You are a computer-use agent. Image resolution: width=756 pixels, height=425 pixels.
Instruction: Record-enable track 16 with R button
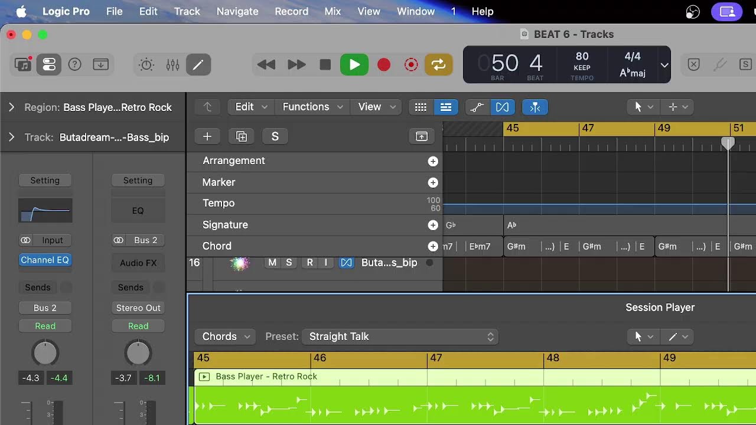(310, 263)
